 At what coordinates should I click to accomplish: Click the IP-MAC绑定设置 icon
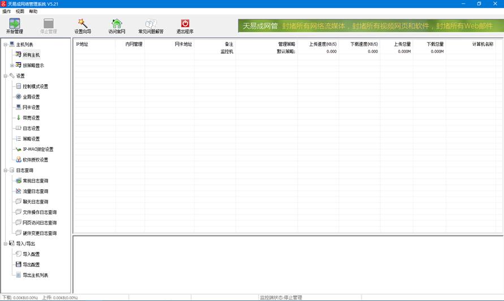(18, 149)
